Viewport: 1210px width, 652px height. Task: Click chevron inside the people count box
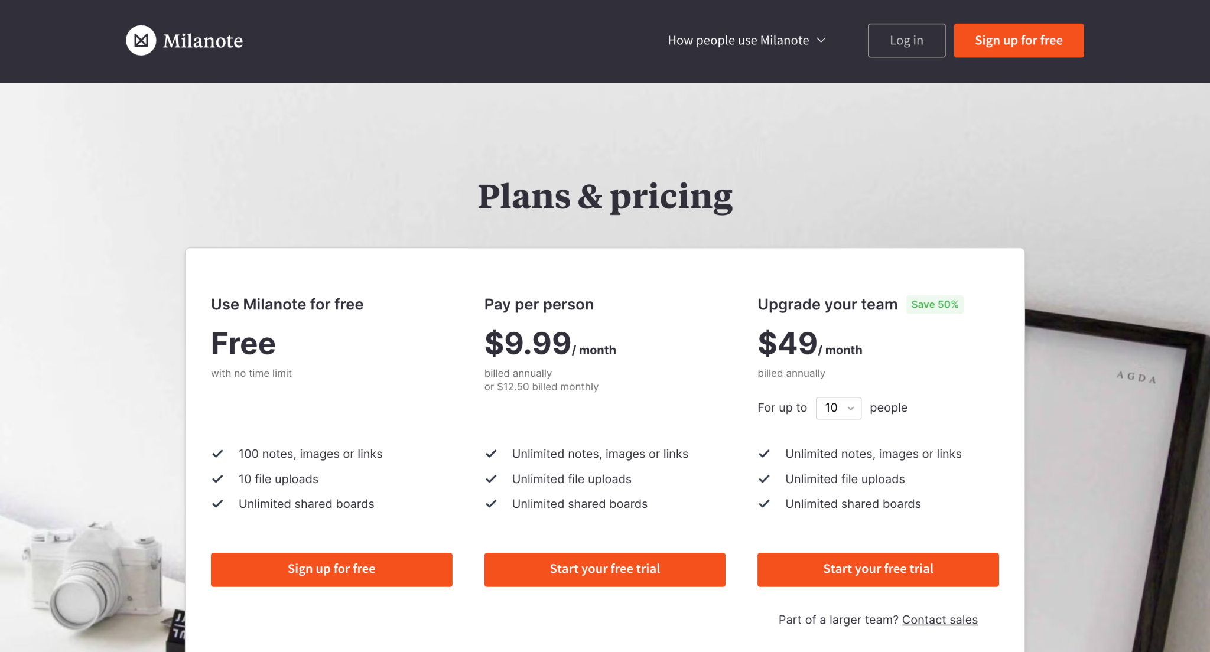click(x=851, y=408)
